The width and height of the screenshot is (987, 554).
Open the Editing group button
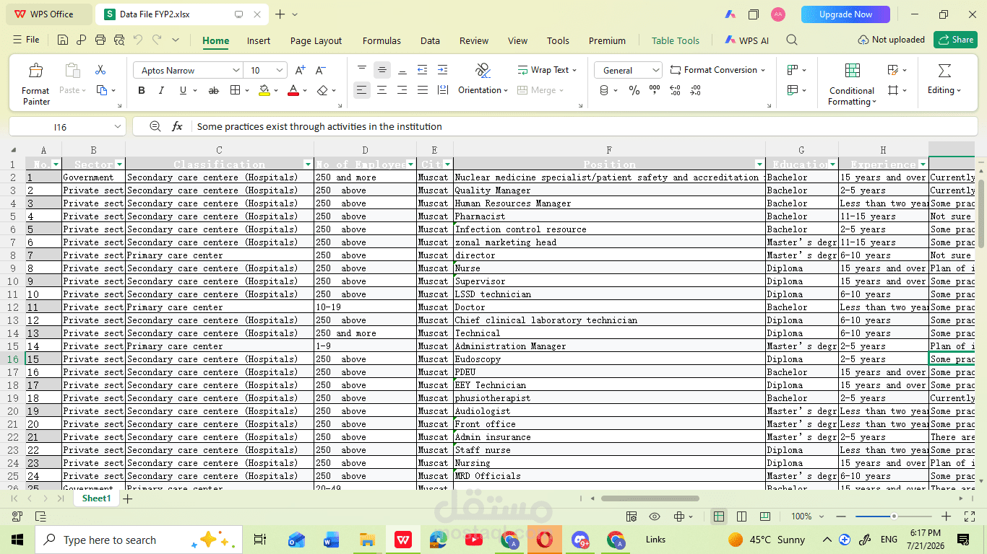944,79
